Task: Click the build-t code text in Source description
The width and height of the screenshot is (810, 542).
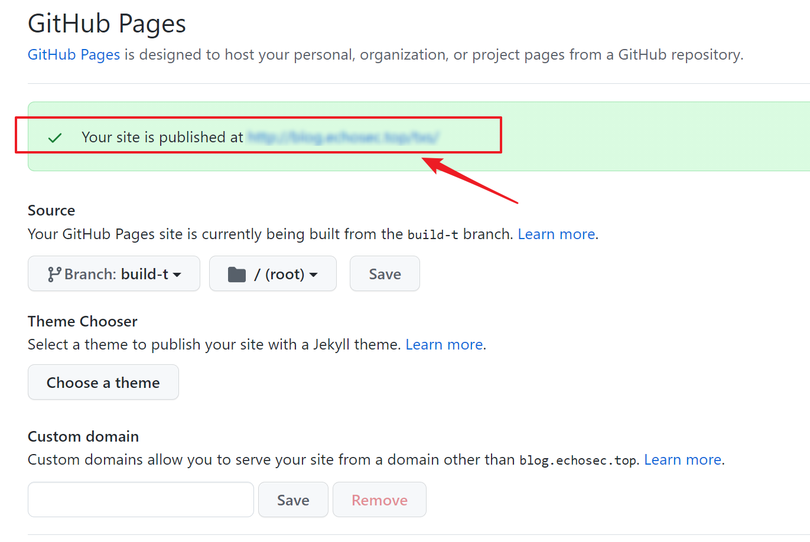Action: [432, 234]
